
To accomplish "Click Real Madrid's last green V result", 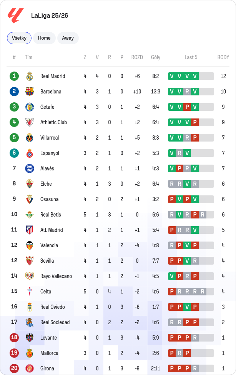I will tap(195, 76).
